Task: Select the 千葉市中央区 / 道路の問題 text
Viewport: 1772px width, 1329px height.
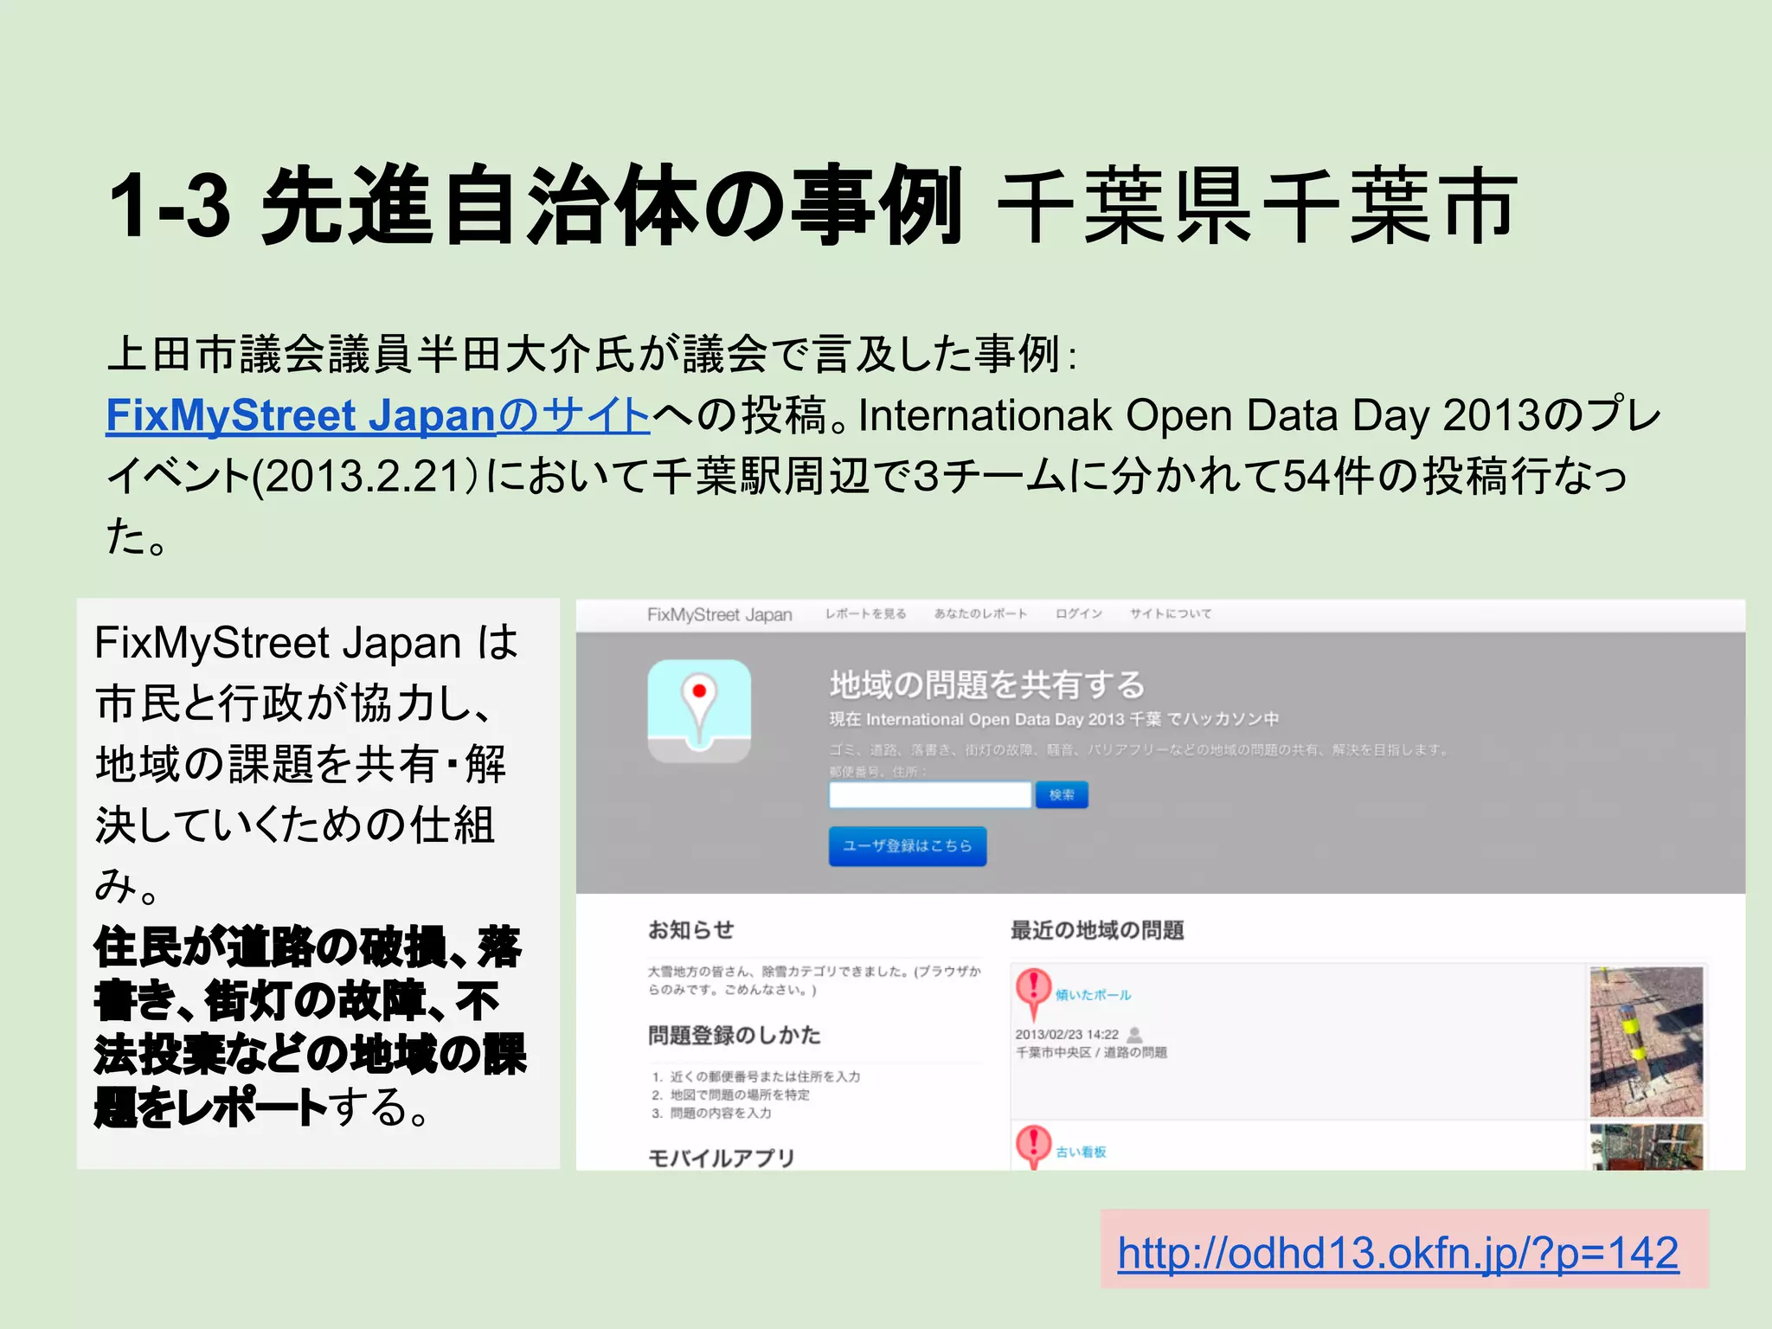Action: (1091, 1052)
